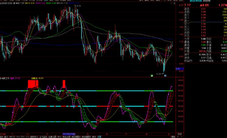Click the 2023/03/24 date marker on time axis
This screenshot has height=138, width=227.
[x=69, y=134]
